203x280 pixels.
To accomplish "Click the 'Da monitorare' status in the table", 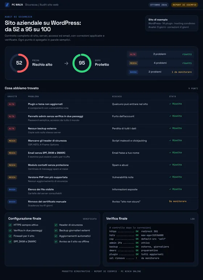I will coord(178,201).
